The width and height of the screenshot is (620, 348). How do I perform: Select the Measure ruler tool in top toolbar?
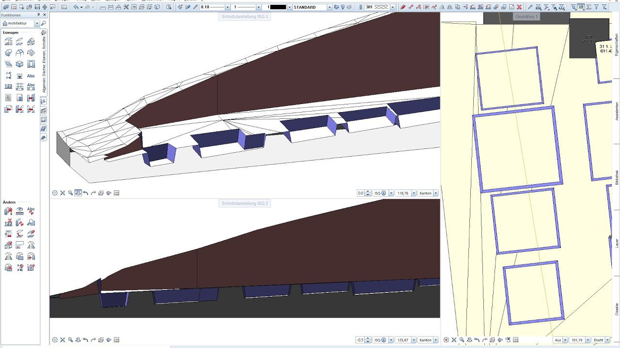103,7
